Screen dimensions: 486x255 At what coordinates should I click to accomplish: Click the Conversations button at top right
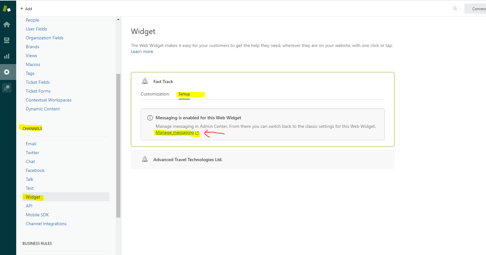pyautogui.click(x=476, y=9)
